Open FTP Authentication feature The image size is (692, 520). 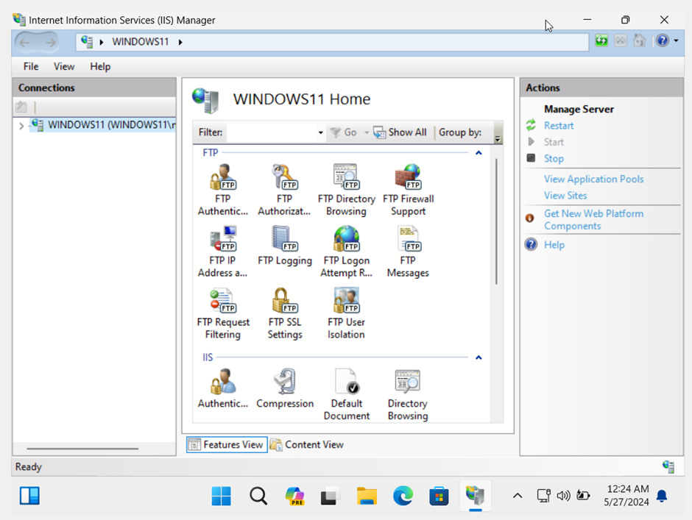click(223, 190)
